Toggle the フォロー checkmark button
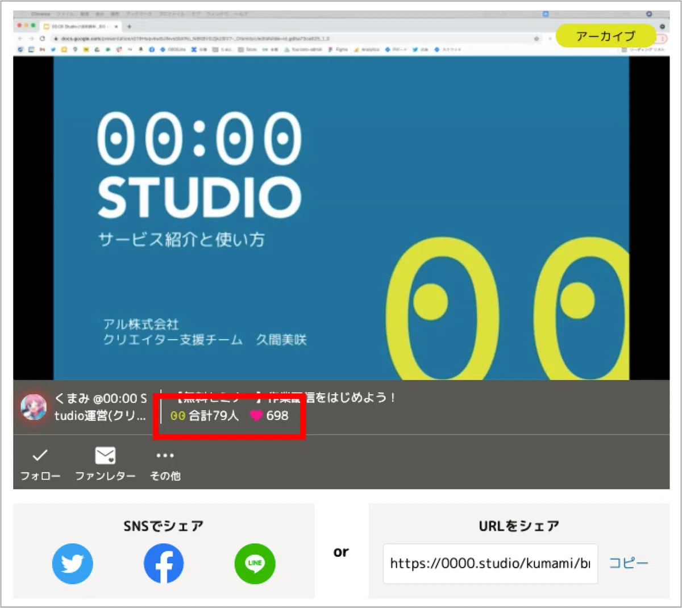 pyautogui.click(x=40, y=464)
